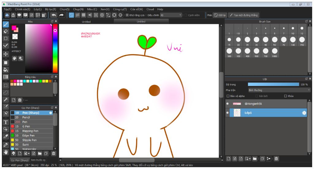The image size is (314, 169).
Task: Toggle the Xén bớt checkbox
Action: [257, 96]
